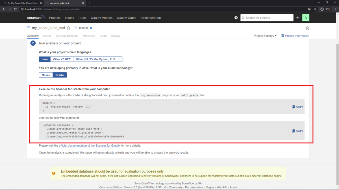
Task: Go back with the browser back arrow
Action: [4, 9]
